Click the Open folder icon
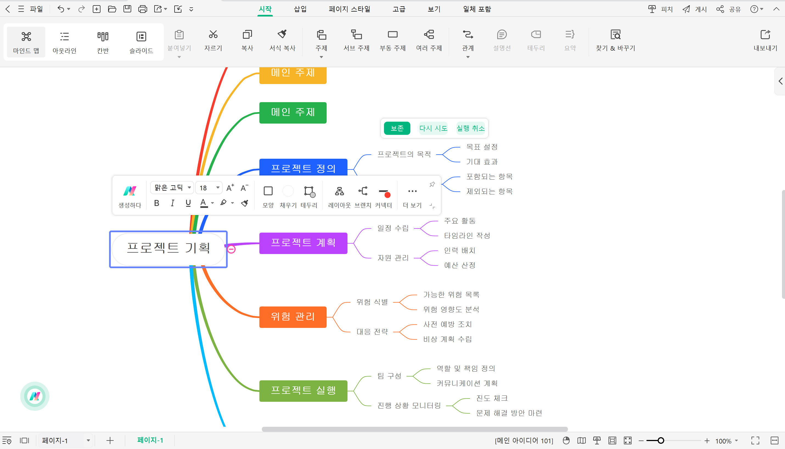 point(112,9)
